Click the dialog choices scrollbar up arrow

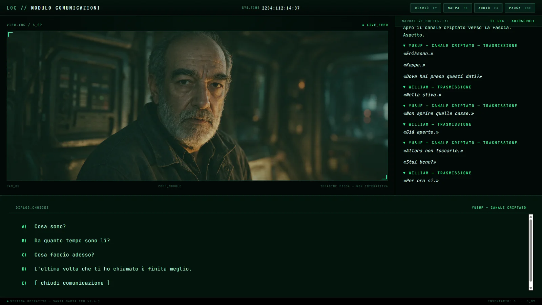pos(531,217)
